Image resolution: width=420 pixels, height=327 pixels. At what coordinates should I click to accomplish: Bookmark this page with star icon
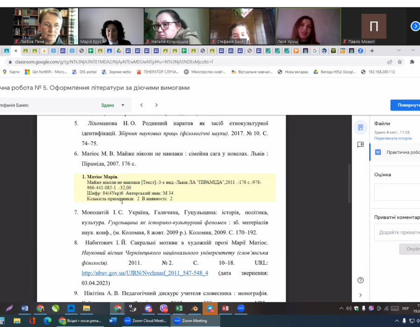click(x=400, y=62)
